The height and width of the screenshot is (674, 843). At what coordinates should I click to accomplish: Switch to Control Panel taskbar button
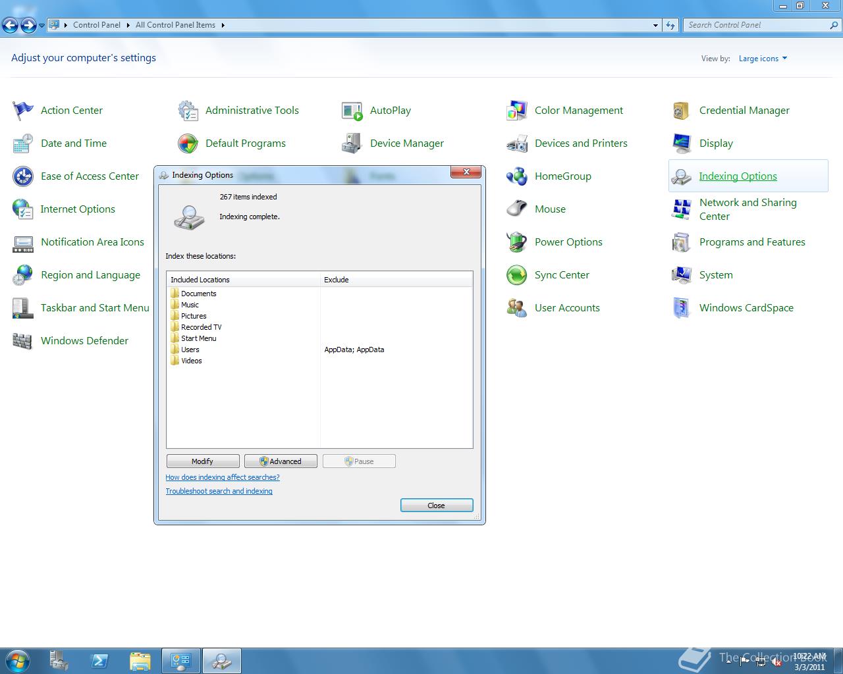(181, 661)
